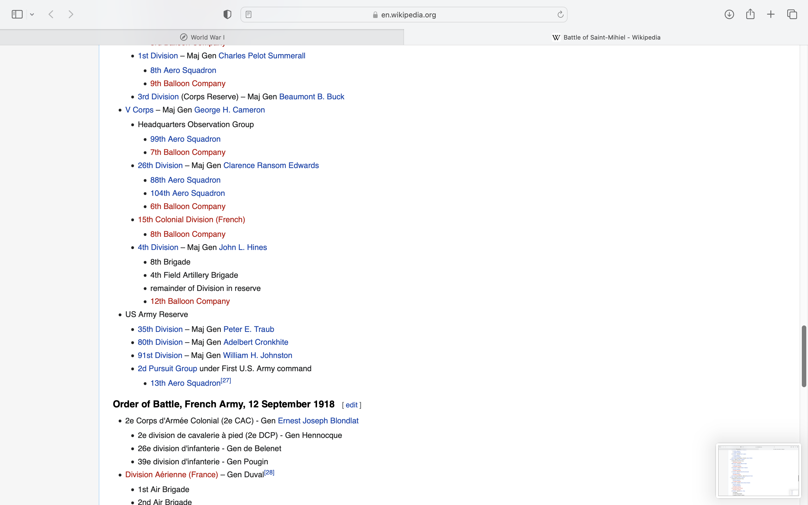Screen dimensions: 808x505
Task: Open the George H. Cameron link
Action: pyautogui.click(x=229, y=110)
